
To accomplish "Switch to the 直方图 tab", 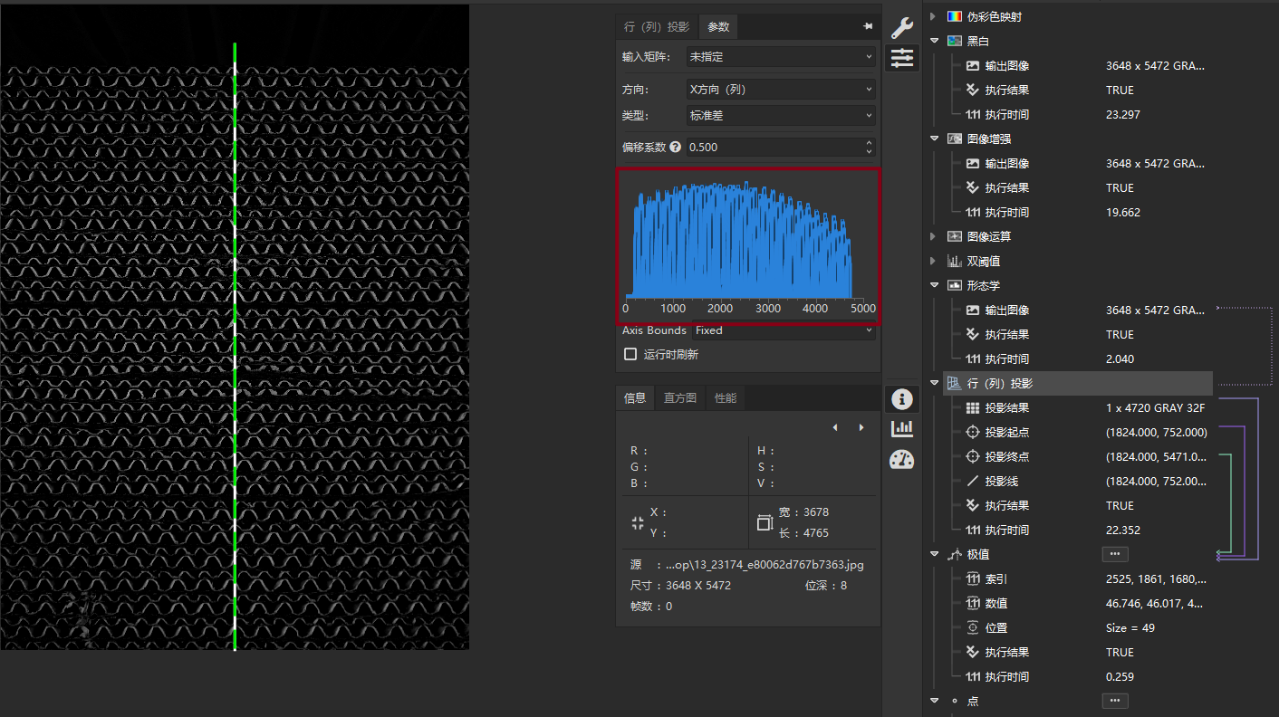I will pyautogui.click(x=680, y=398).
